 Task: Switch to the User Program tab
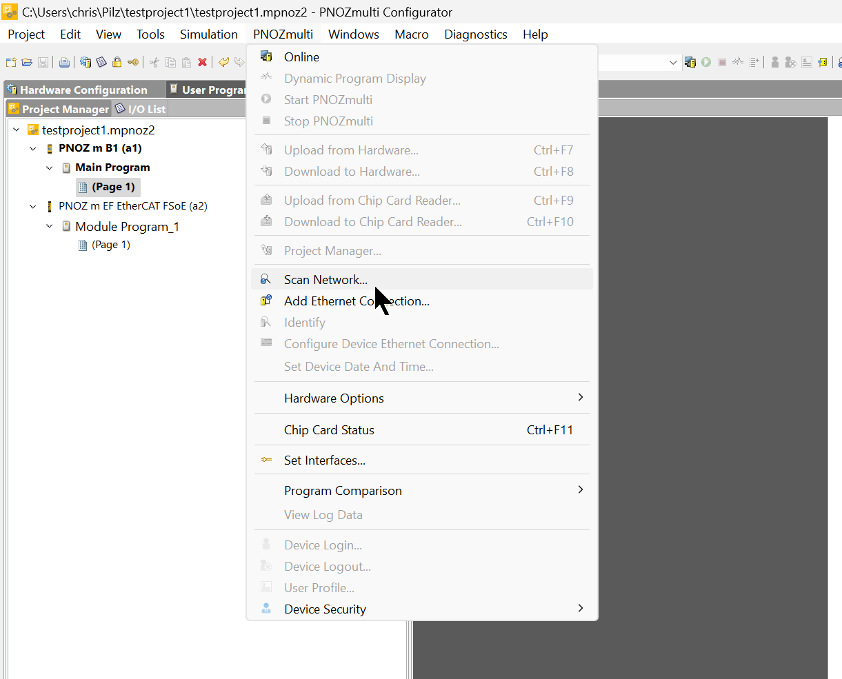207,90
